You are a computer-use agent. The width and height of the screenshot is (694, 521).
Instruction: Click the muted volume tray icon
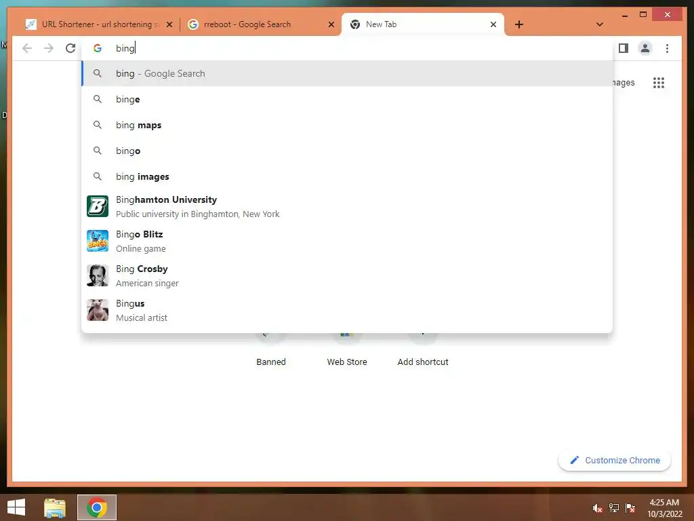click(598, 508)
